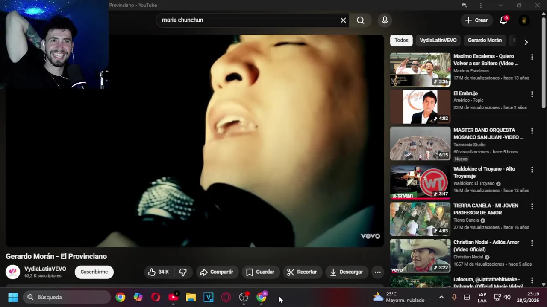Open the red Opera icon on taskbar
This screenshot has height=307, width=547.
click(x=156, y=297)
